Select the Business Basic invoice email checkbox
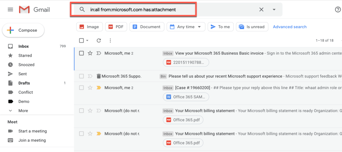The image size is (342, 152). (81, 53)
